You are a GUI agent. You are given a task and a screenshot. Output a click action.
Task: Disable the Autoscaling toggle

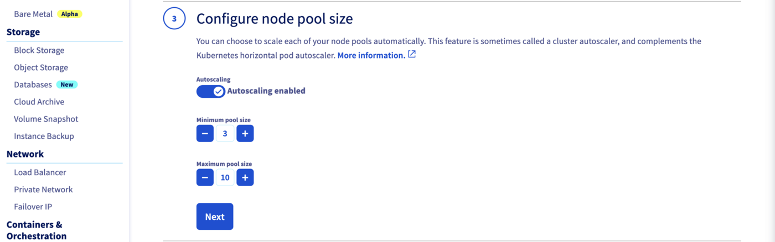(211, 91)
